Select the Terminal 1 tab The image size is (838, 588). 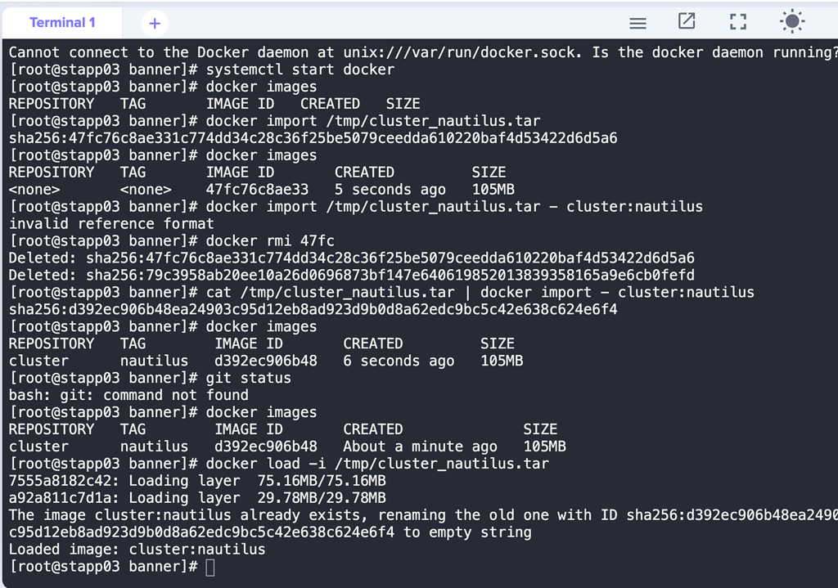(x=62, y=22)
